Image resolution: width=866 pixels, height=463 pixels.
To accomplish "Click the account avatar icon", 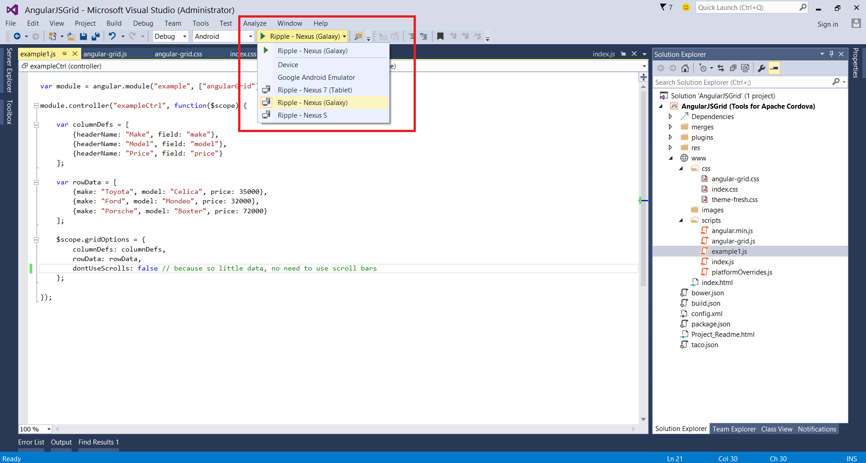I will 856,23.
